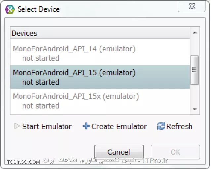Click the OK button

coord(175,152)
